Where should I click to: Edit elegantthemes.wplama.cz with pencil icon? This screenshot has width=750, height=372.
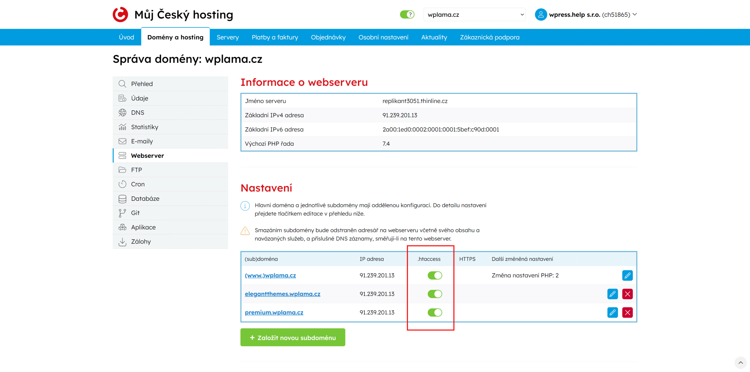pyautogui.click(x=612, y=294)
